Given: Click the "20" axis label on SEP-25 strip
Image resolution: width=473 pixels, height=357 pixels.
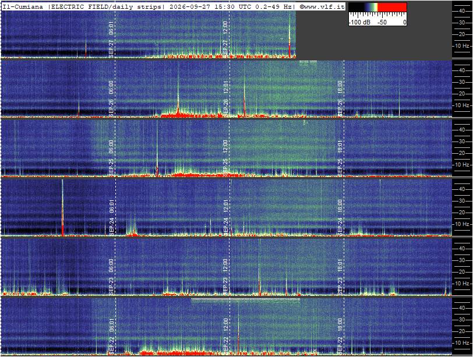Looking at the screenshot, I should pyautogui.click(x=462, y=153).
